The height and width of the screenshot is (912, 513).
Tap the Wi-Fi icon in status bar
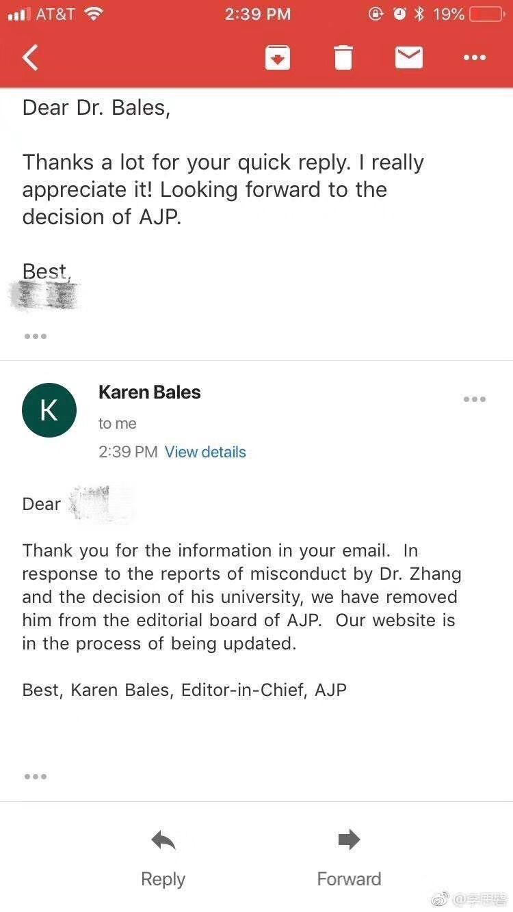pos(93,14)
